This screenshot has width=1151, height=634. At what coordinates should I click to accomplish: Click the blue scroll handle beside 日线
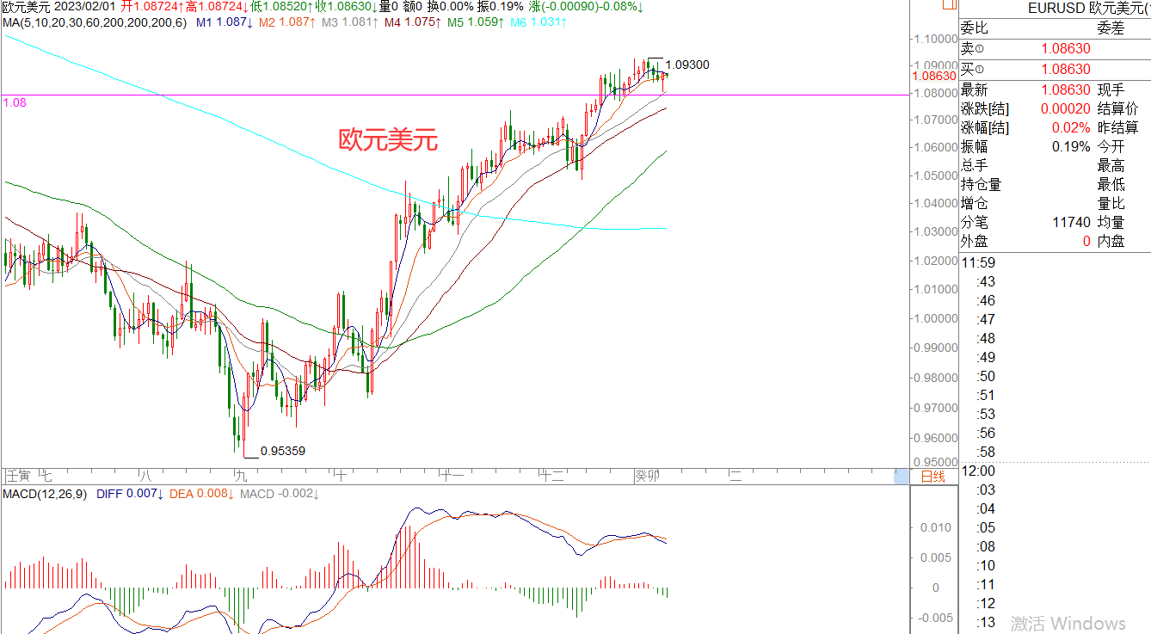click(x=901, y=476)
